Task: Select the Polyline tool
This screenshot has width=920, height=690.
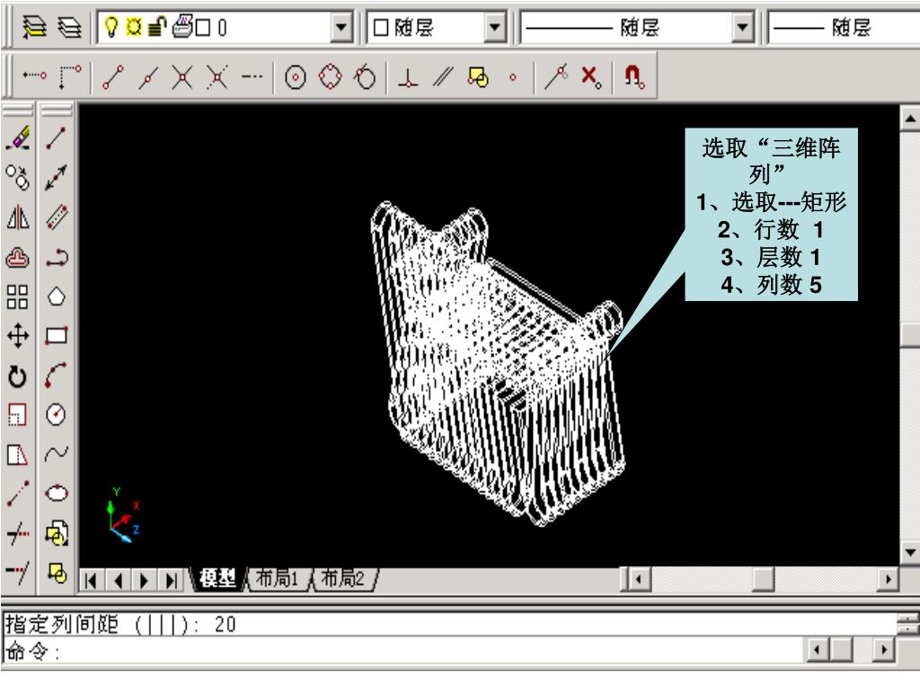Action: pyautogui.click(x=57, y=257)
